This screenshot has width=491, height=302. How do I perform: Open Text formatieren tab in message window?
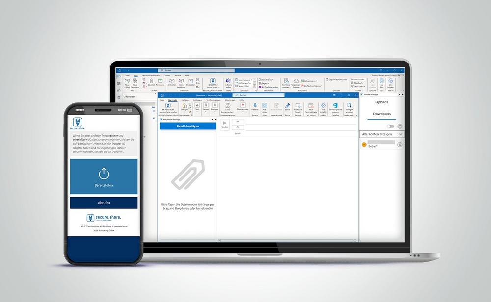pyautogui.click(x=213, y=100)
